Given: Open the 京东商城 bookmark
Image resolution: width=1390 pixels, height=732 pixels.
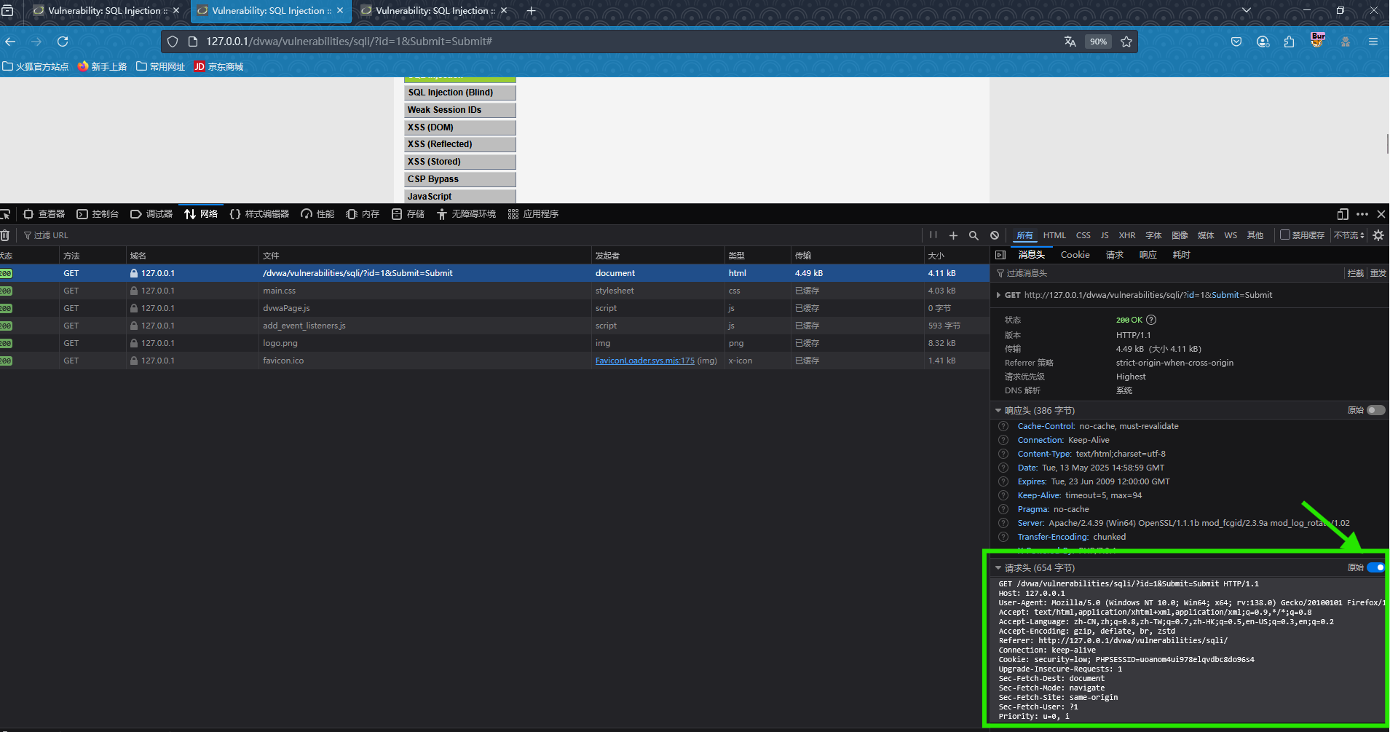Looking at the screenshot, I should click(218, 67).
